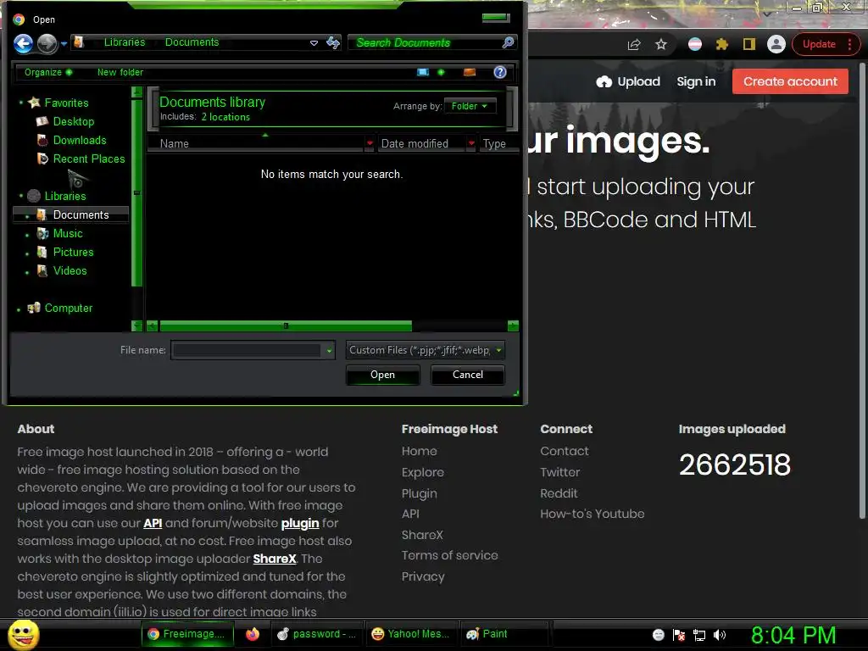Open the Date modified filter arrow
This screenshot has width=868, height=651.
pos(471,143)
